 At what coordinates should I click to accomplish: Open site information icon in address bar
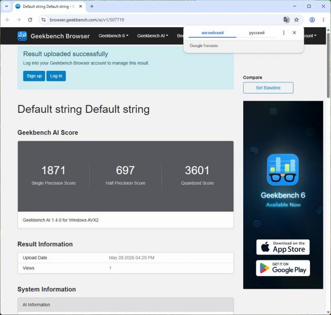point(44,20)
